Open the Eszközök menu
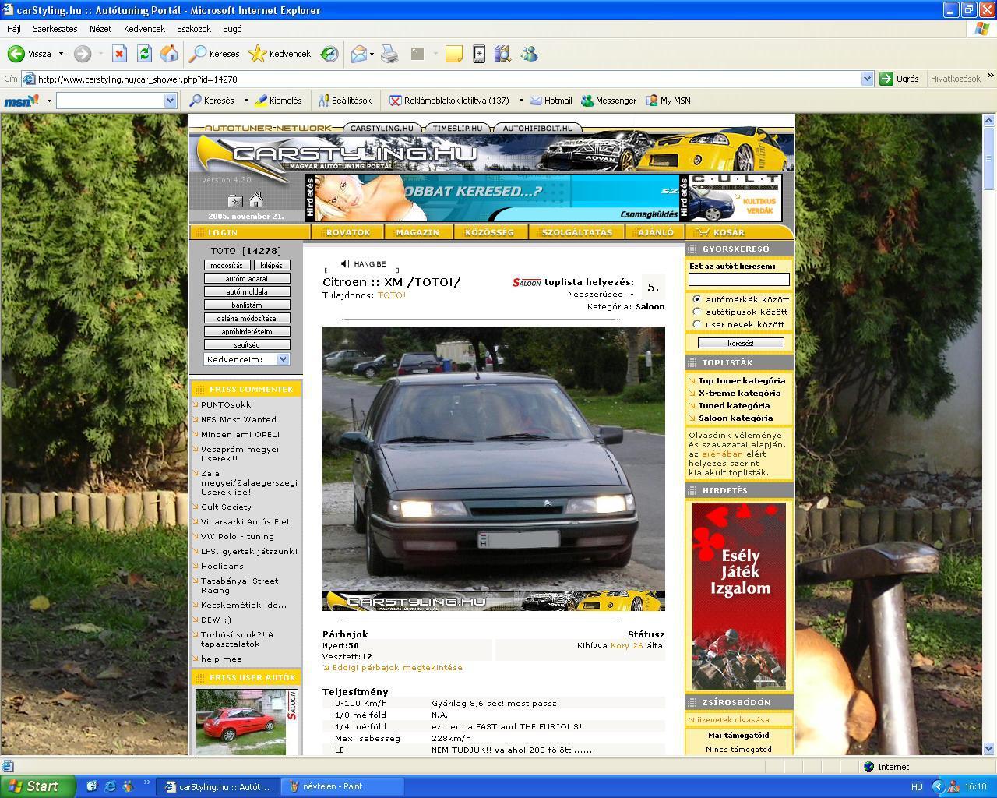 click(x=194, y=29)
